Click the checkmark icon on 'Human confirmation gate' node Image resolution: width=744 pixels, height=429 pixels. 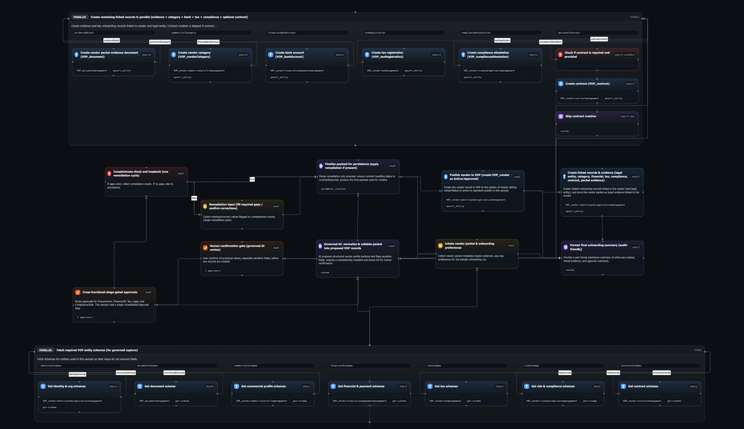206,248
